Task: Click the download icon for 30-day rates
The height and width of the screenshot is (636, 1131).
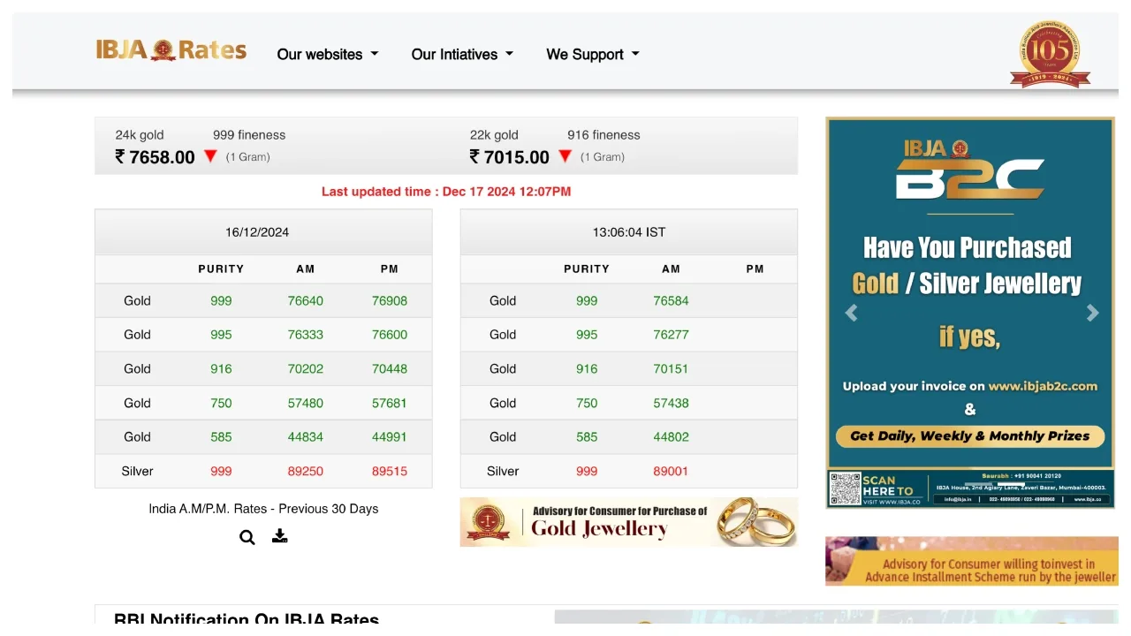Action: tap(280, 536)
